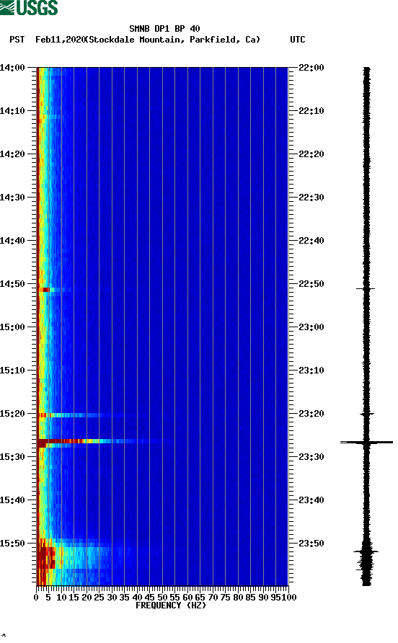
Task: Click the 23:10 UTC time label
Action: [x=311, y=371]
